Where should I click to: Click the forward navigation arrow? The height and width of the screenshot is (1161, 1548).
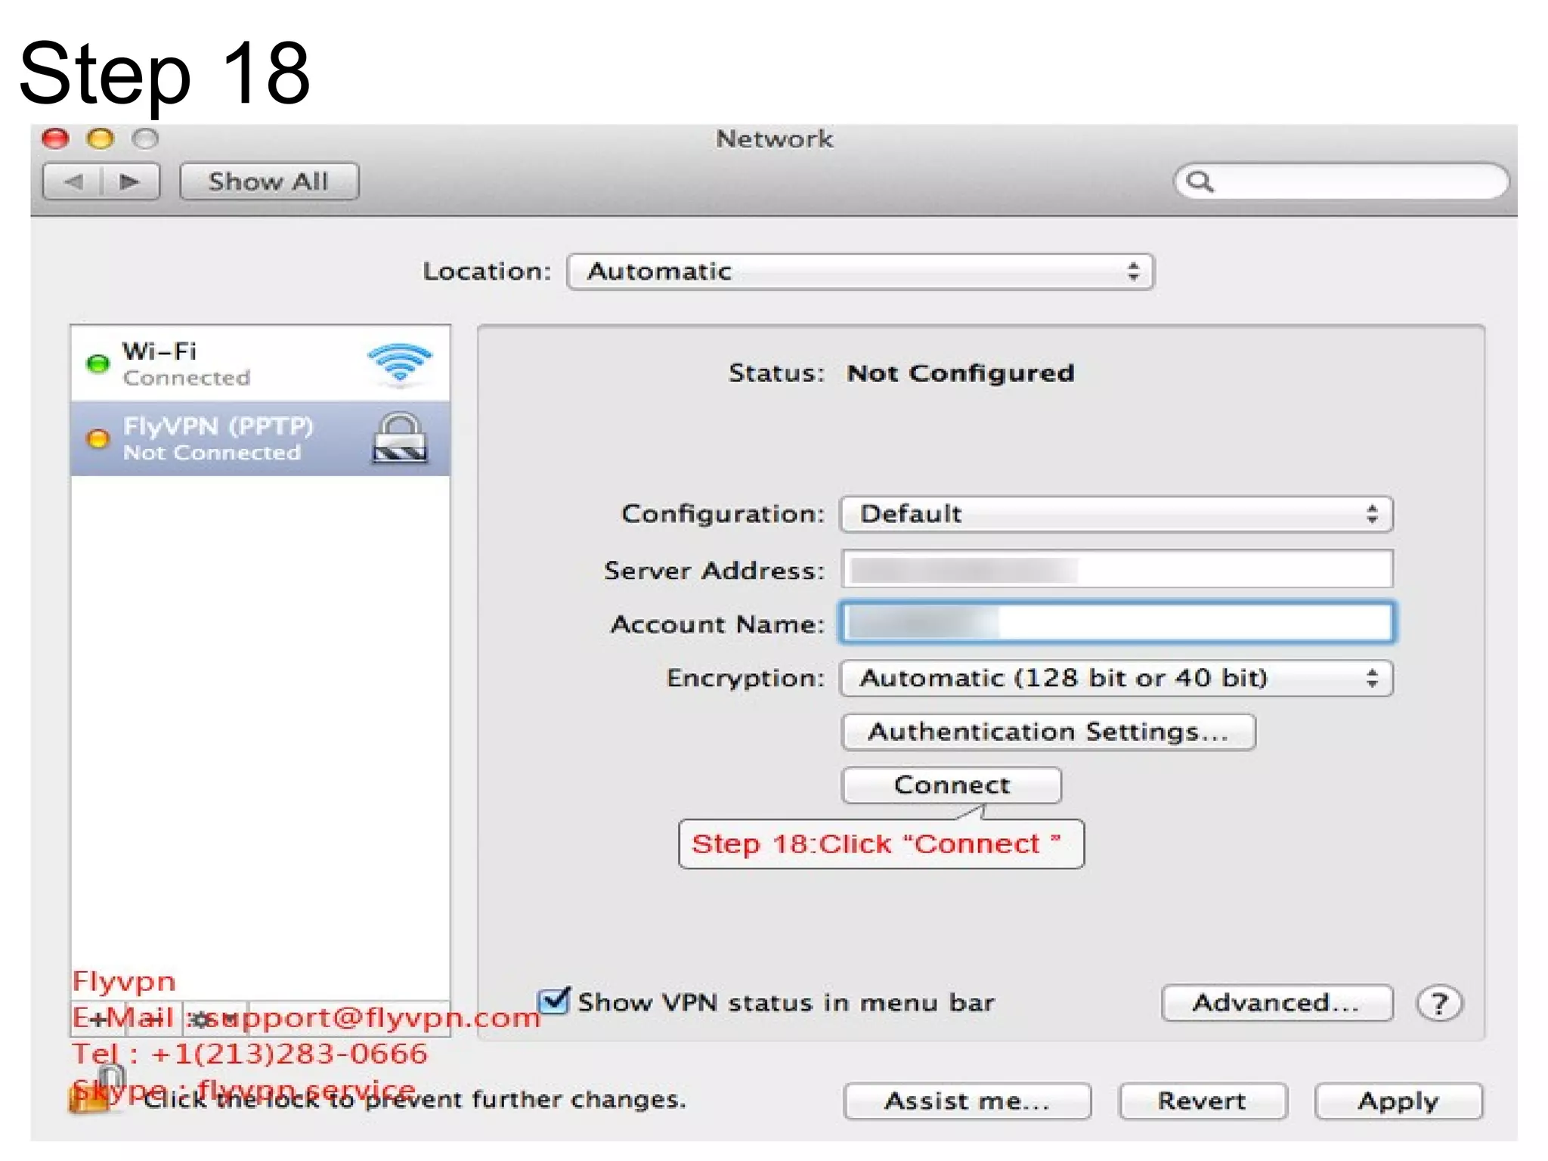[x=130, y=182]
